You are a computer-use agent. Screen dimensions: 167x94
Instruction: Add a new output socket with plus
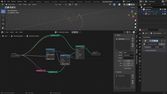[133, 75]
